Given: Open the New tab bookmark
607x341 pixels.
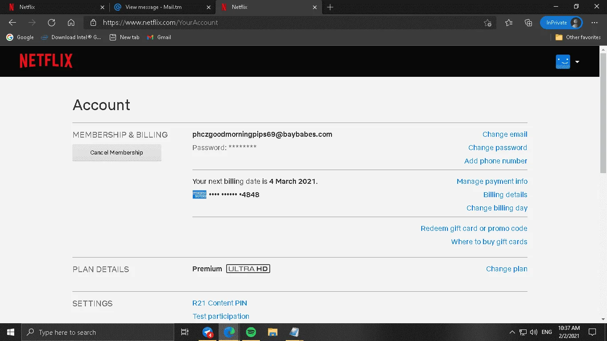Looking at the screenshot, I should (x=124, y=37).
